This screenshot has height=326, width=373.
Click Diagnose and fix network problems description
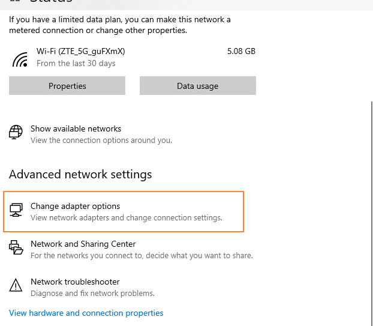tap(92, 294)
